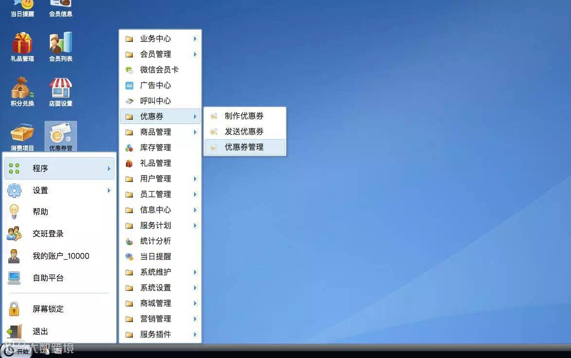Open the 系统设置 menu entry
Viewport: 571px width, 358px height.
click(160, 287)
